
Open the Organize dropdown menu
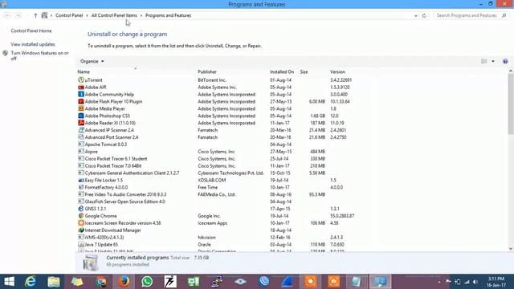(92, 61)
